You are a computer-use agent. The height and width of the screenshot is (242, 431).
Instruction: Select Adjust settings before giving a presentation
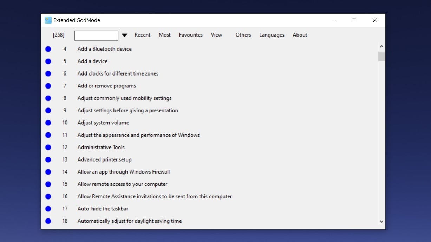click(x=128, y=110)
